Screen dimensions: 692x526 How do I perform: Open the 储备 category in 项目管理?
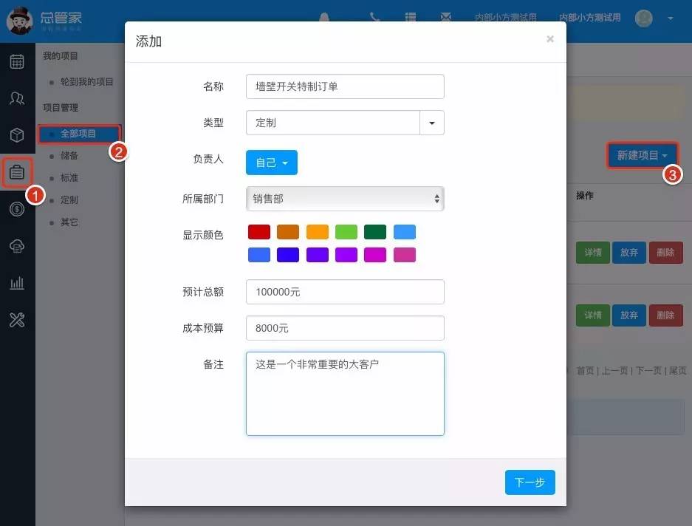point(69,155)
